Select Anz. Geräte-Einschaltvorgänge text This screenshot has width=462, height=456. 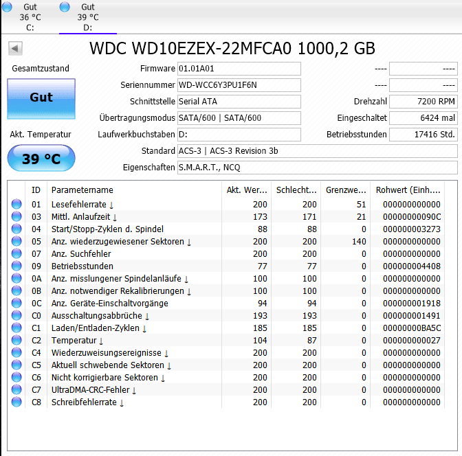[109, 304]
